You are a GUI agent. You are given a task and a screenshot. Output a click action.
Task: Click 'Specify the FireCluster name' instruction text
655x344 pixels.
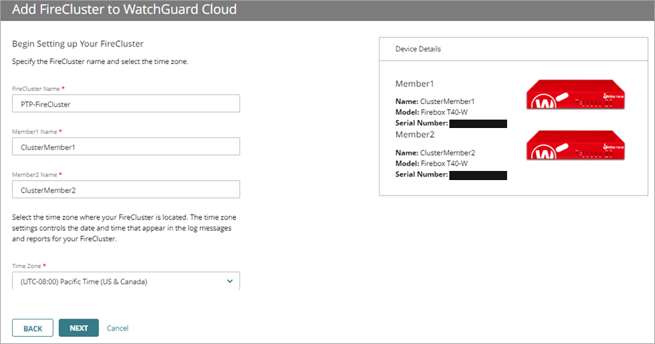(100, 61)
